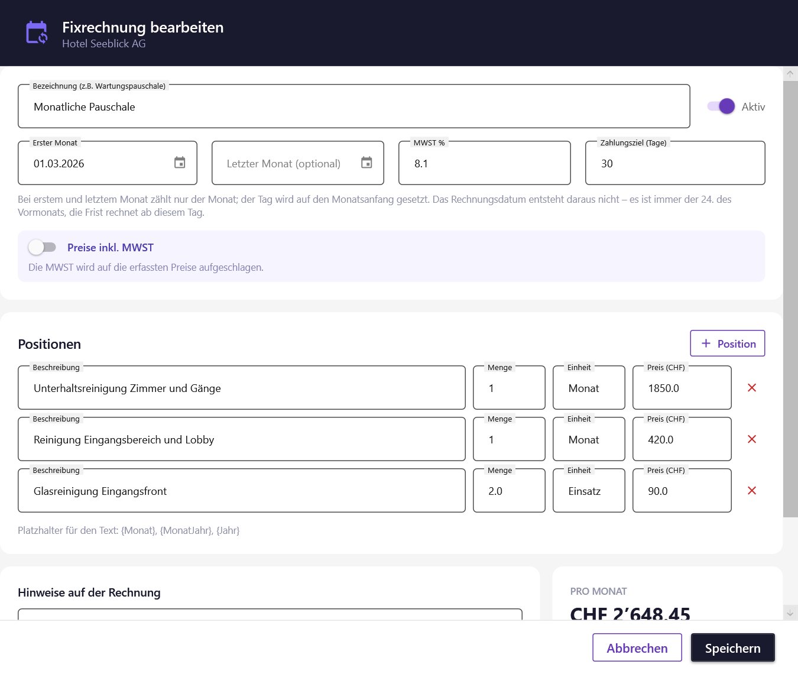Image resolution: width=798 pixels, height=674 pixels.
Task: Add a new Position
Action: click(728, 344)
